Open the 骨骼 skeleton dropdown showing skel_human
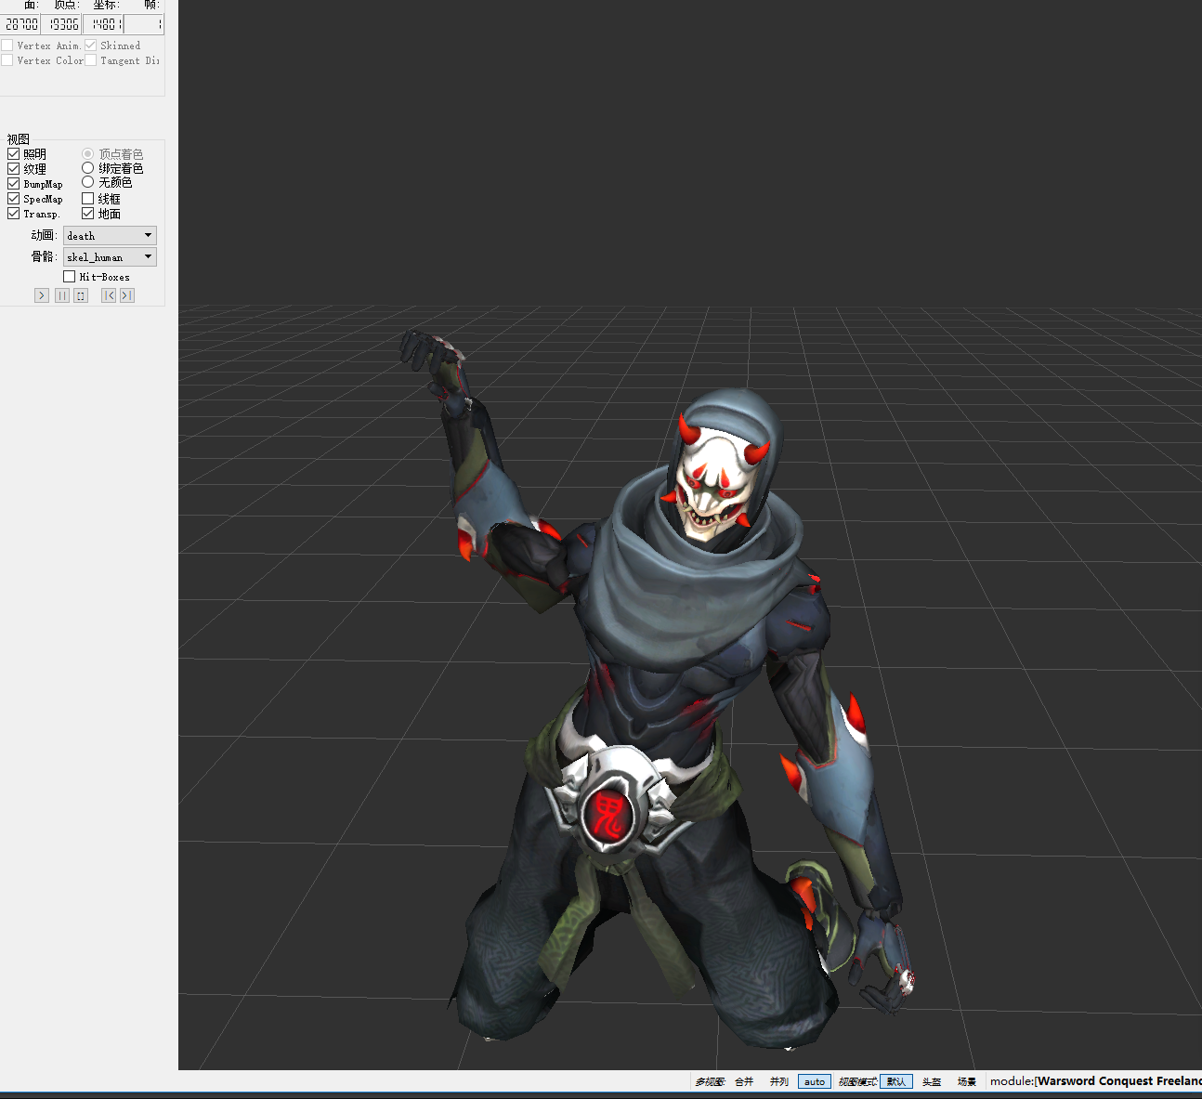 110,257
